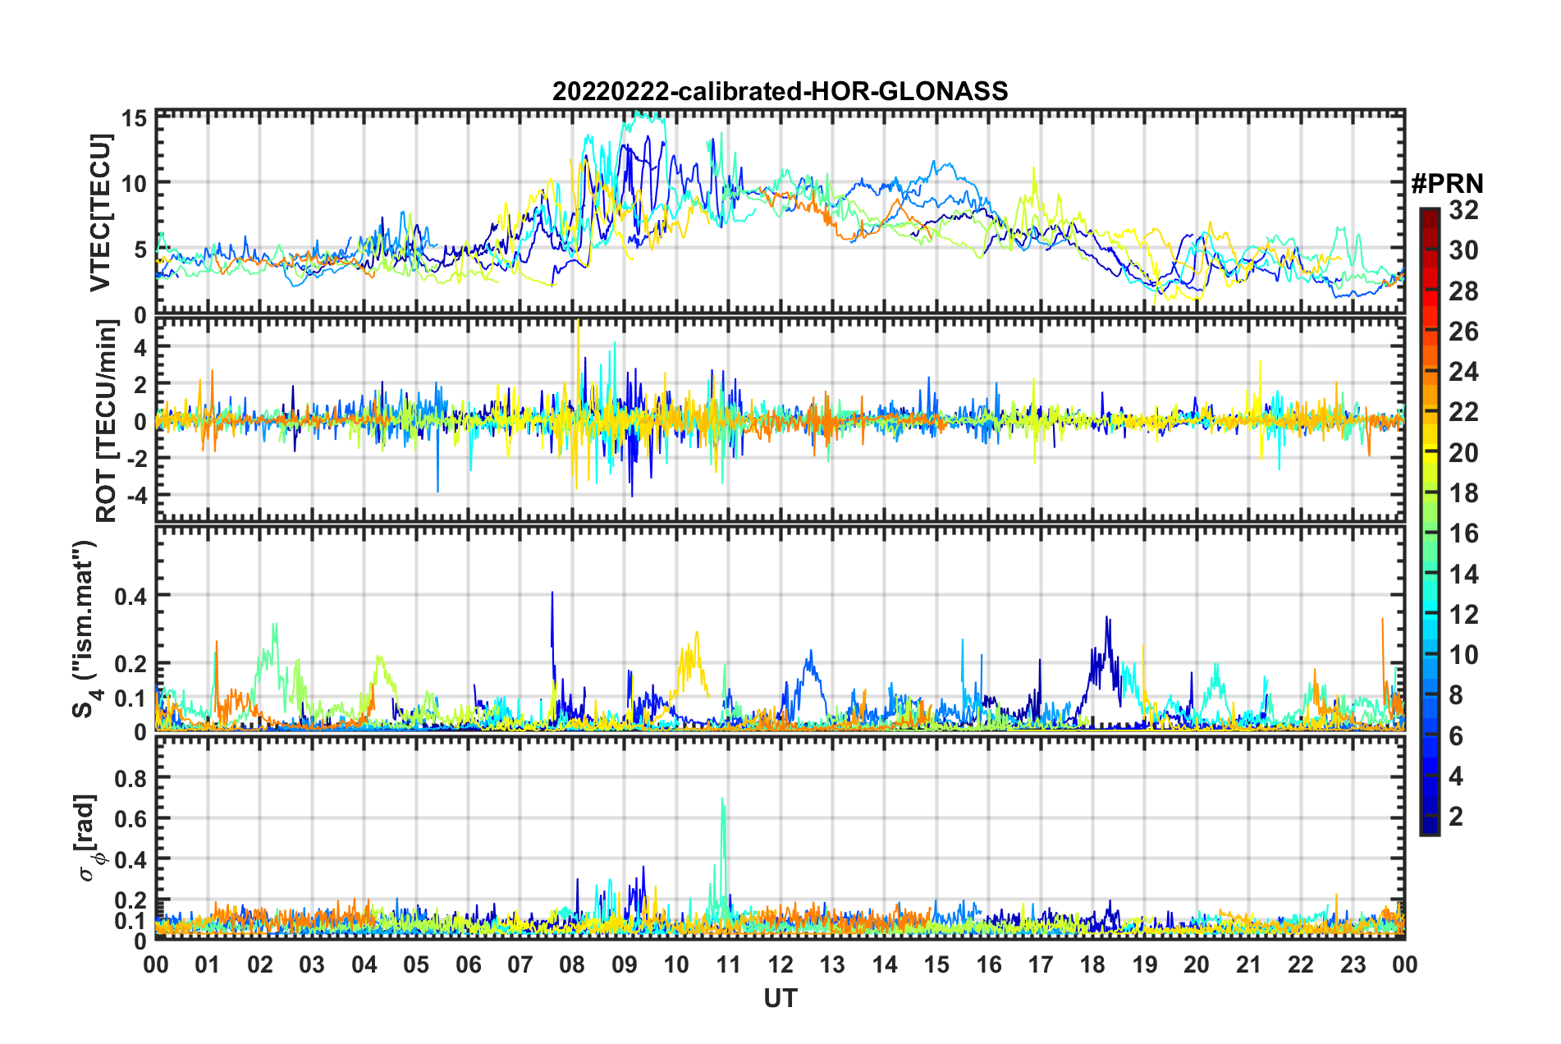Select the VTEC[TECU] y-axis label
The image size is (1561, 1044).
point(100,213)
